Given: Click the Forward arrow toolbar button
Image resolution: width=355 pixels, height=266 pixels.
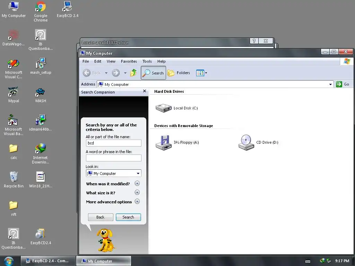Looking at the screenshot, I should point(116,73).
